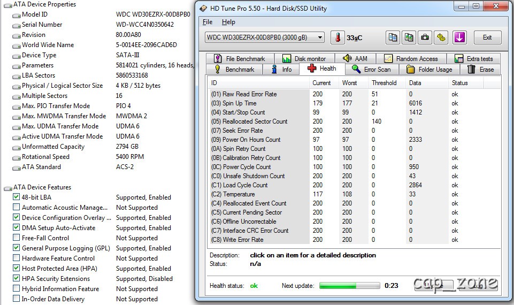
Task: Sort by the Data column header
Action: coord(427,83)
